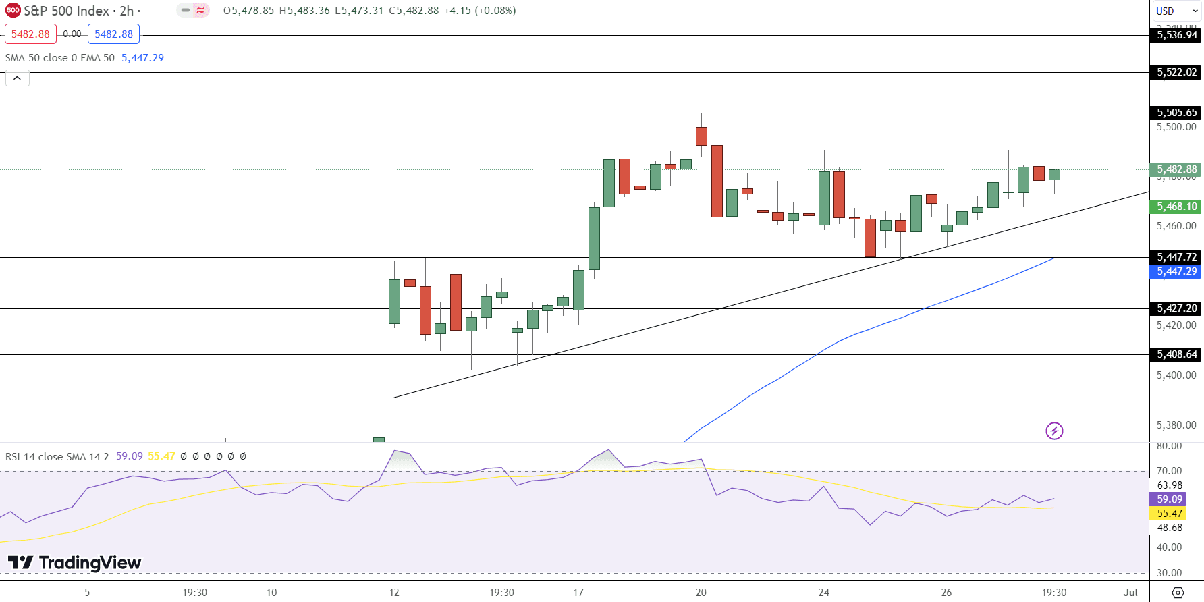
Task: Click the blue EMA value 5,447.29 in legend
Action: [x=142, y=58]
